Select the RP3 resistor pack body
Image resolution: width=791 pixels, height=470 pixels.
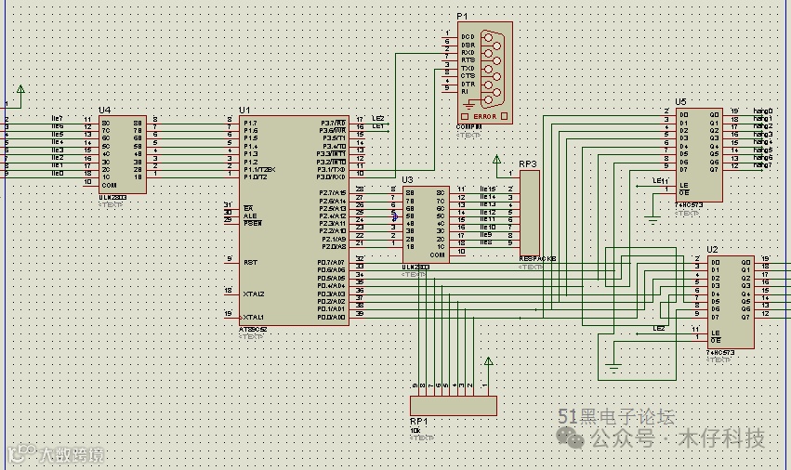529,214
